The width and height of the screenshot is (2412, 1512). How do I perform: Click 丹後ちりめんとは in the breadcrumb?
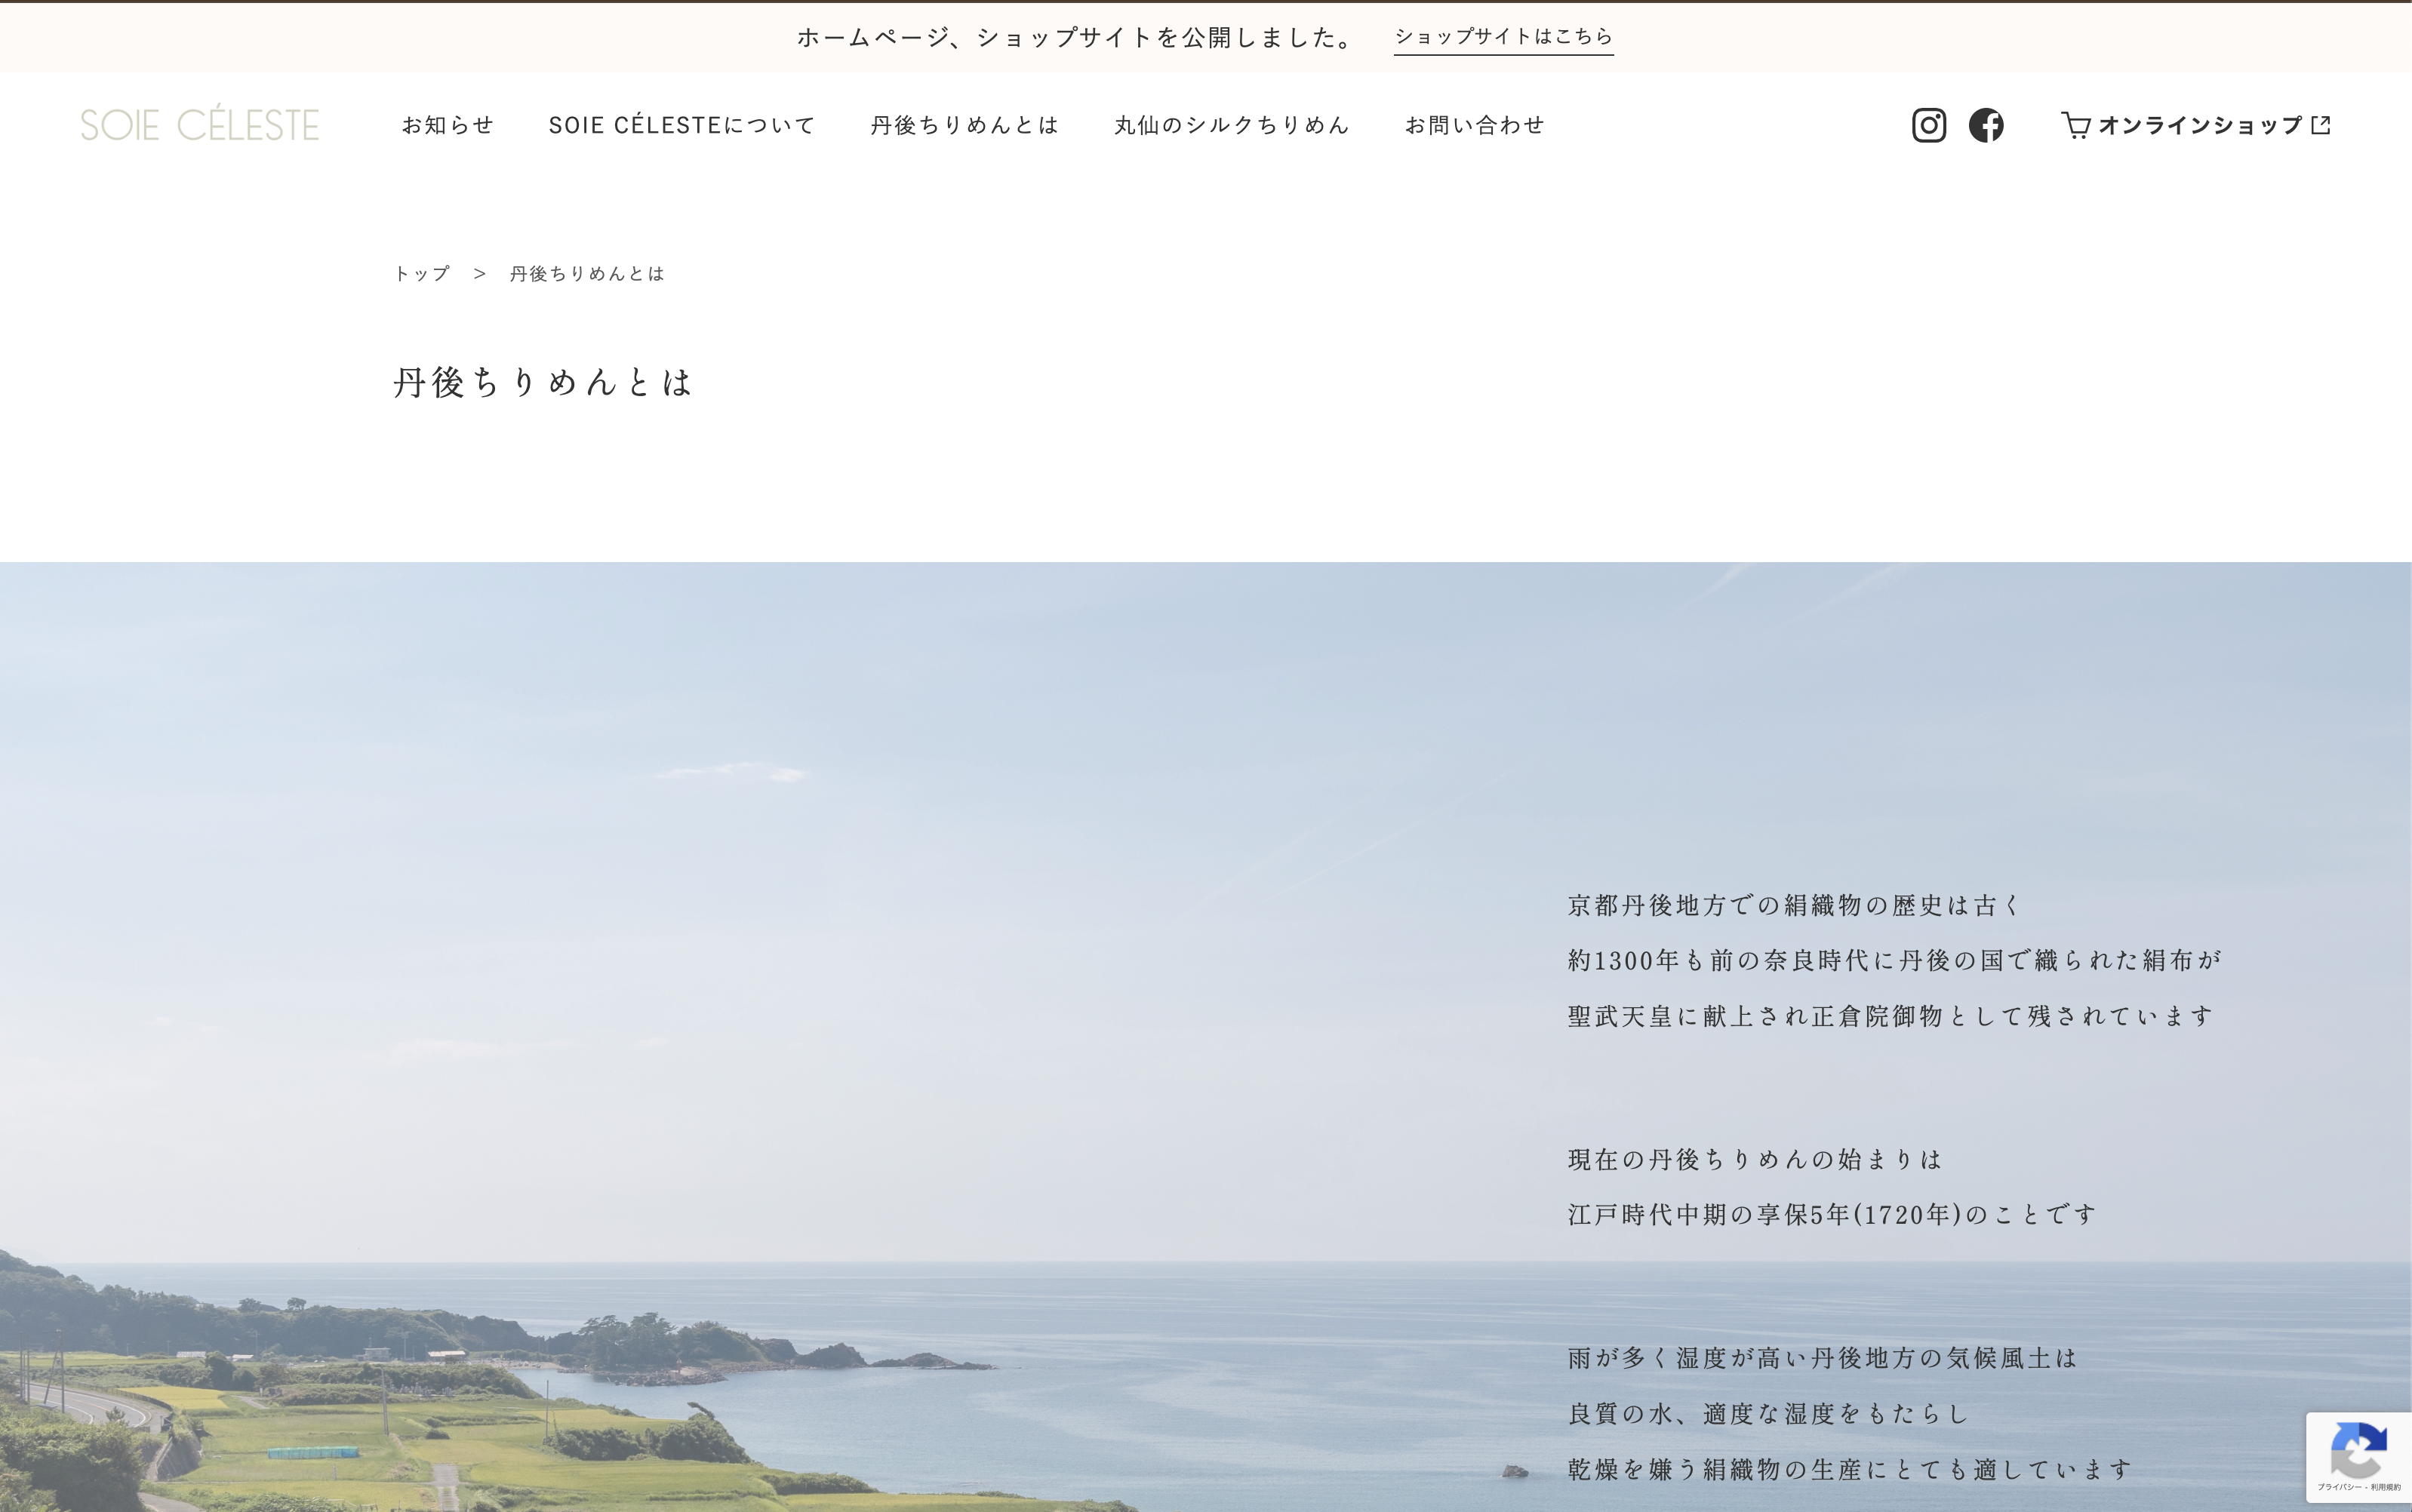click(x=587, y=274)
